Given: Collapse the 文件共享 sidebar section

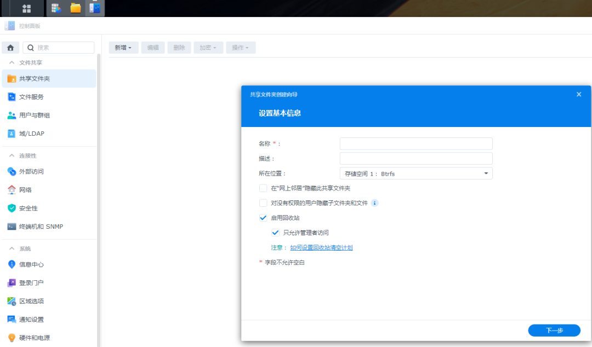Looking at the screenshot, I should [12, 63].
